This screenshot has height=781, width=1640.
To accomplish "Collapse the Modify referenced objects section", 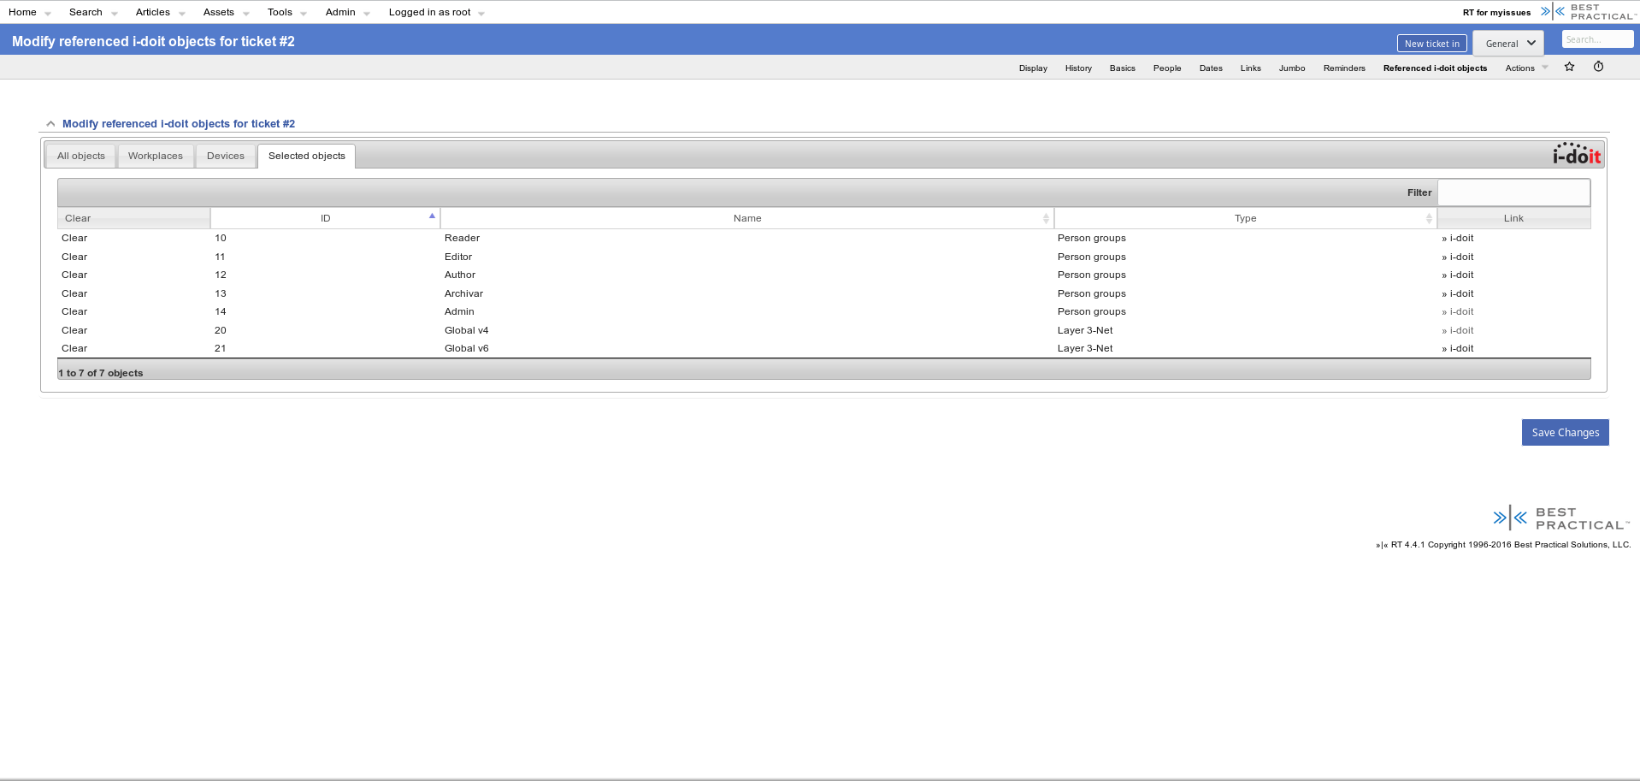I will tap(50, 124).
